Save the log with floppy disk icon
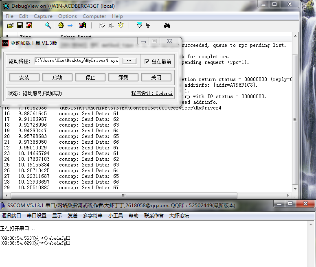 20,25
